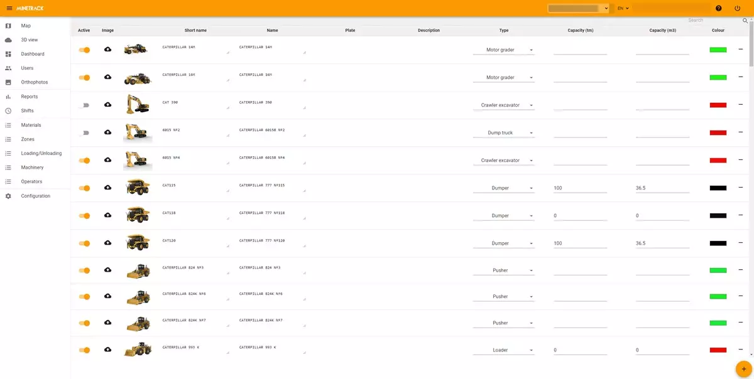
Task: Upload image for CAT 390 row
Action: 107,105
